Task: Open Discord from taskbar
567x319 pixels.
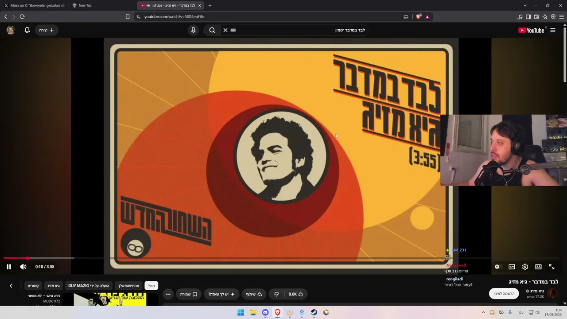Action: click(x=265, y=312)
